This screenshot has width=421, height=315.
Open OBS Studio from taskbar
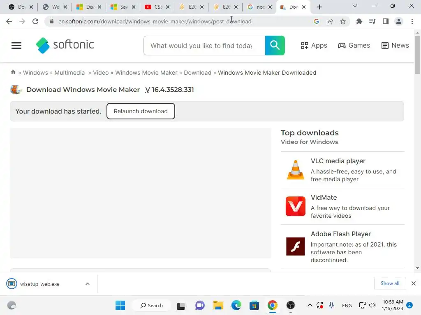point(291,305)
